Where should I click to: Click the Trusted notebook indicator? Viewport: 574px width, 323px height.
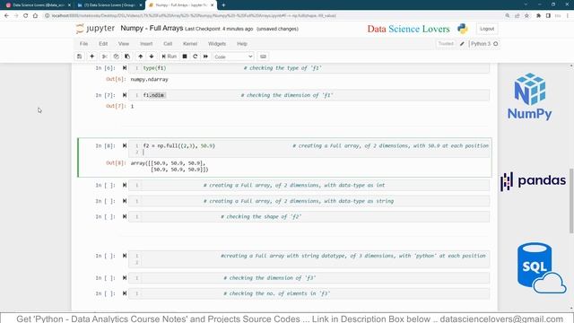446,44
